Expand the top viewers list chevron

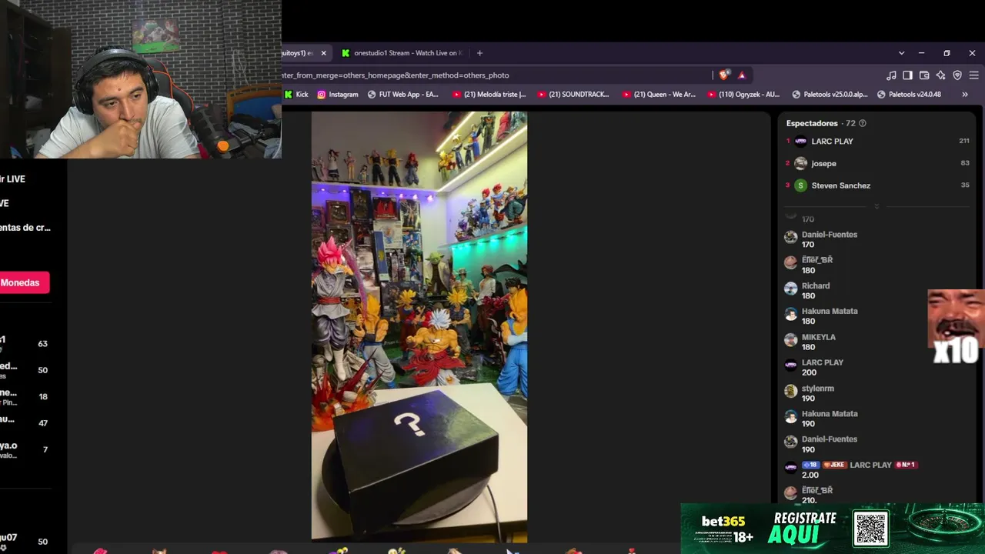(x=876, y=207)
